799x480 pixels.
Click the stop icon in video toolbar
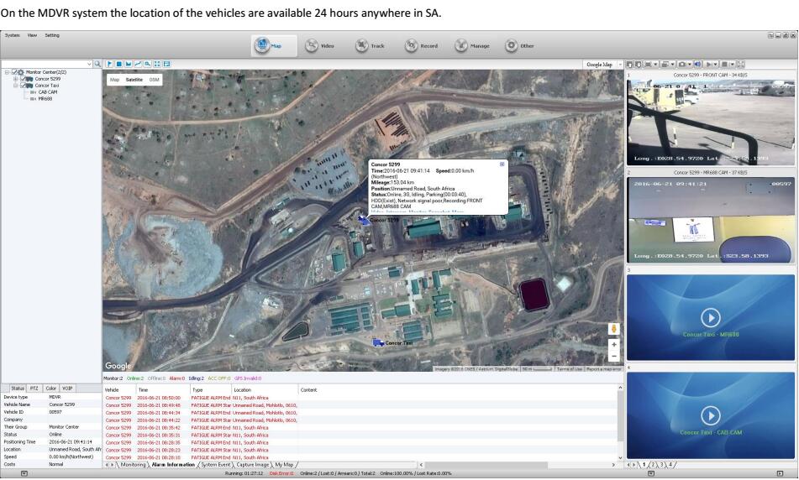724,64
